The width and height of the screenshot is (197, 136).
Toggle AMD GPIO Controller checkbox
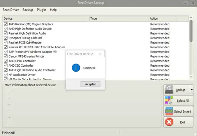pyautogui.click(x=6, y=61)
